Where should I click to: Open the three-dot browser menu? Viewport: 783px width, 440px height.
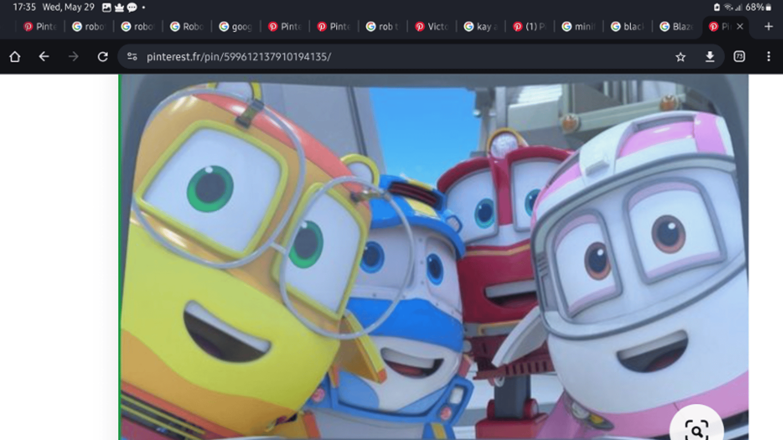[769, 57]
